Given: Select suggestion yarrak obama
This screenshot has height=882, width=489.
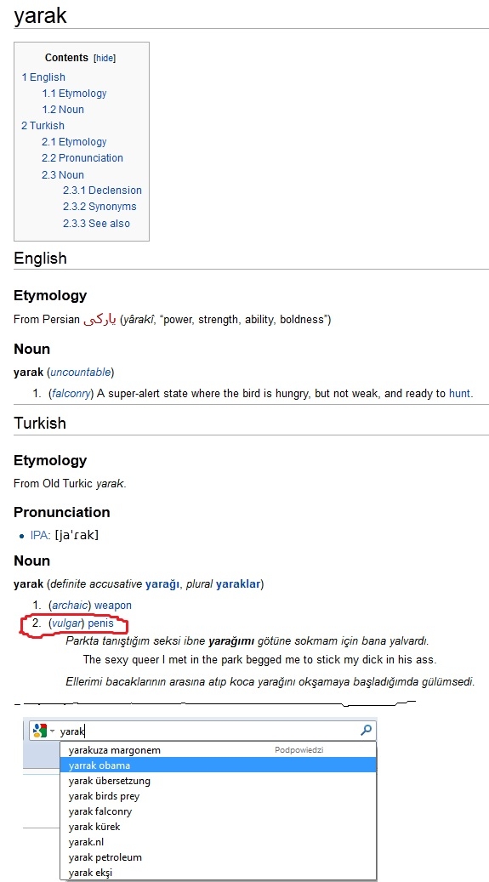Looking at the screenshot, I should [x=219, y=765].
